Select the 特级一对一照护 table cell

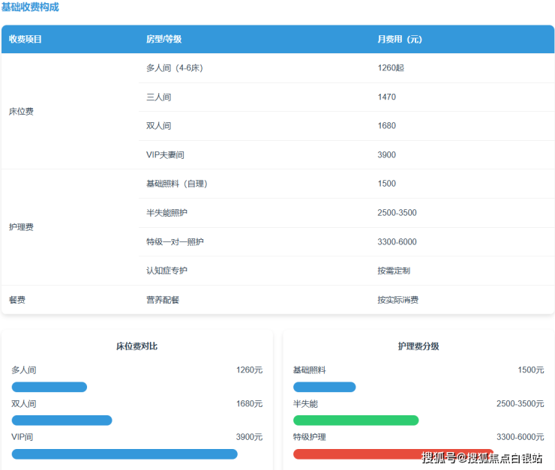(x=175, y=242)
